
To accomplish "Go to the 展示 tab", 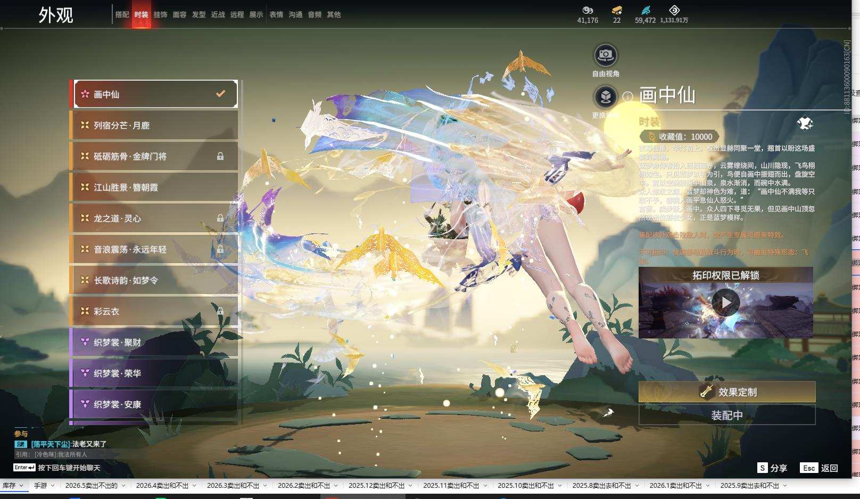I will [256, 14].
